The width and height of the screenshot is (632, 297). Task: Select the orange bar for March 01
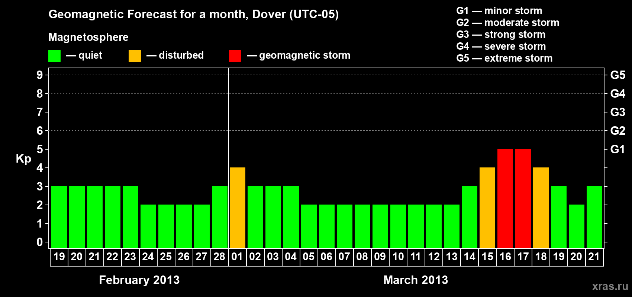point(238,208)
